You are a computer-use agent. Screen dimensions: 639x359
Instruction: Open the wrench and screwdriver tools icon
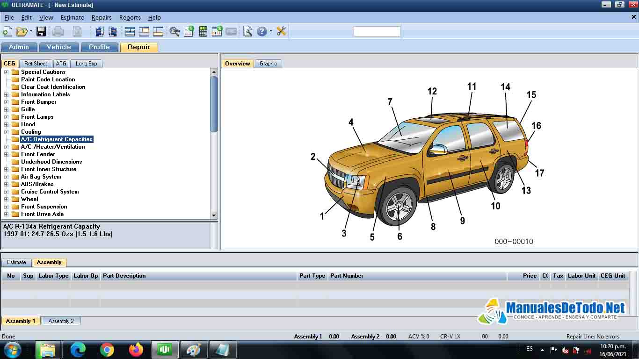tap(281, 31)
